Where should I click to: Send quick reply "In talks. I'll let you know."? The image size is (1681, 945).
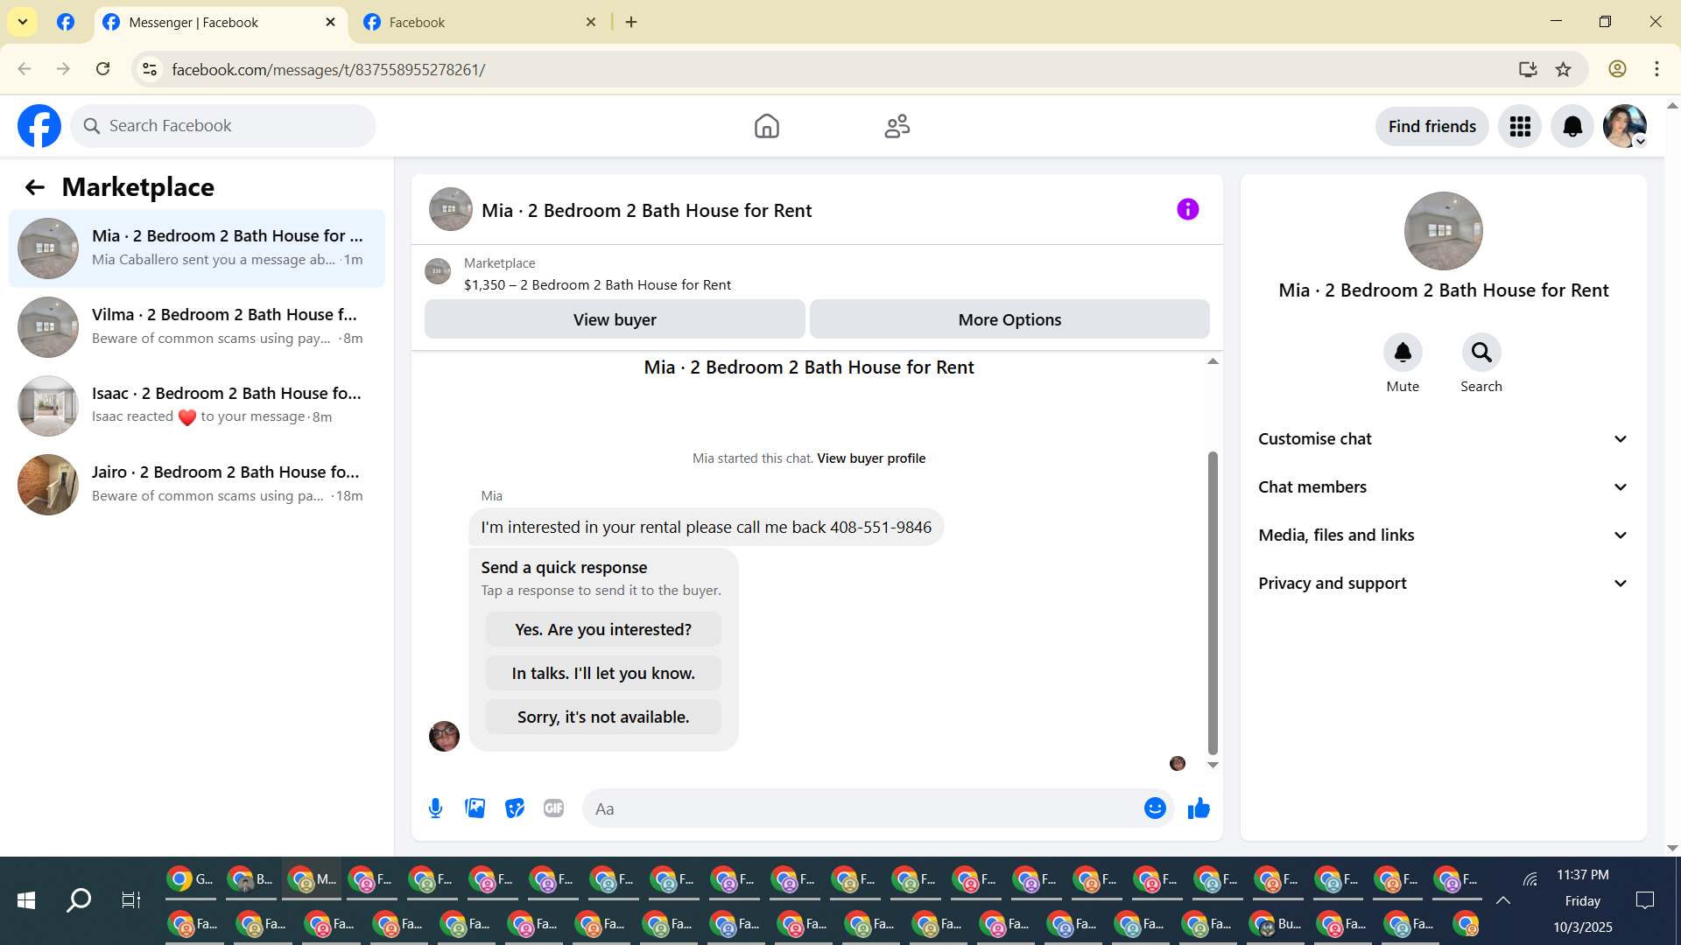(603, 674)
